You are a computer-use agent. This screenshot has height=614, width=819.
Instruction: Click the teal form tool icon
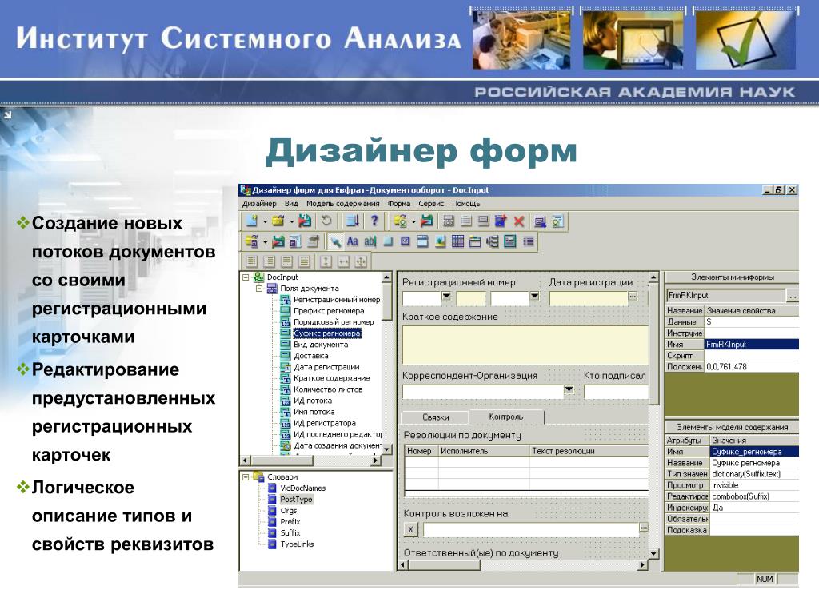(x=509, y=241)
